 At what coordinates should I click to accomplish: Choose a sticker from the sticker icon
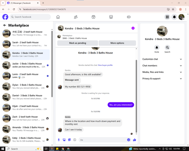[70, 140]
